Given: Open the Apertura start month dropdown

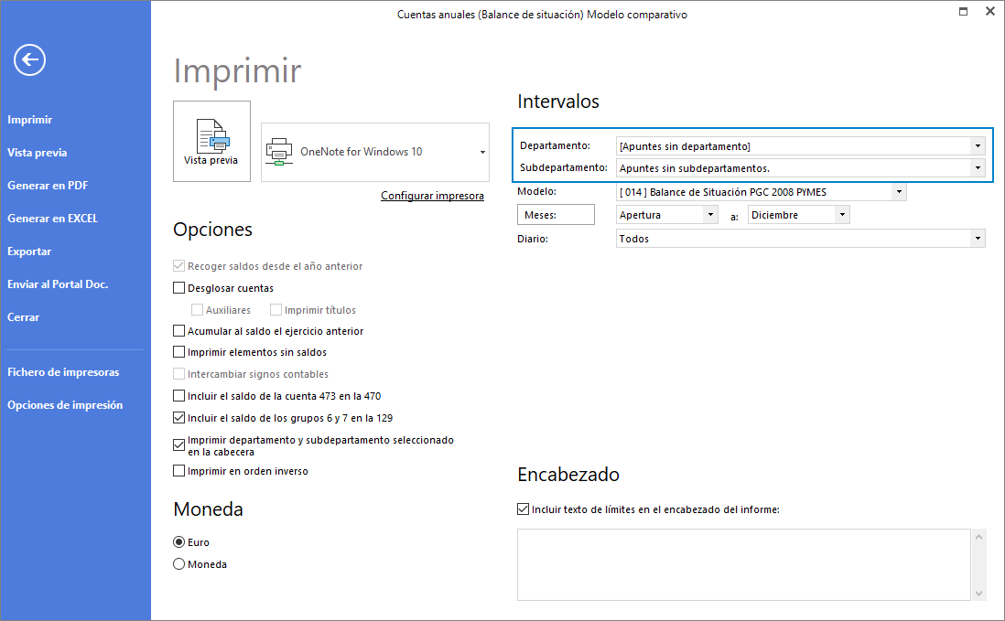Looking at the screenshot, I should tap(710, 214).
